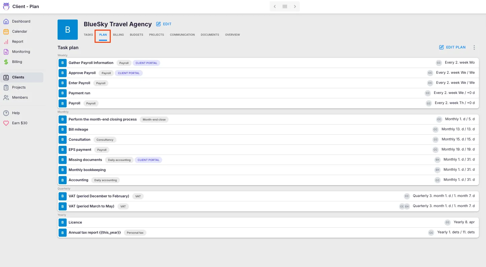Click the Earn $30 heart icon
This screenshot has width=486, height=267.
click(6, 123)
